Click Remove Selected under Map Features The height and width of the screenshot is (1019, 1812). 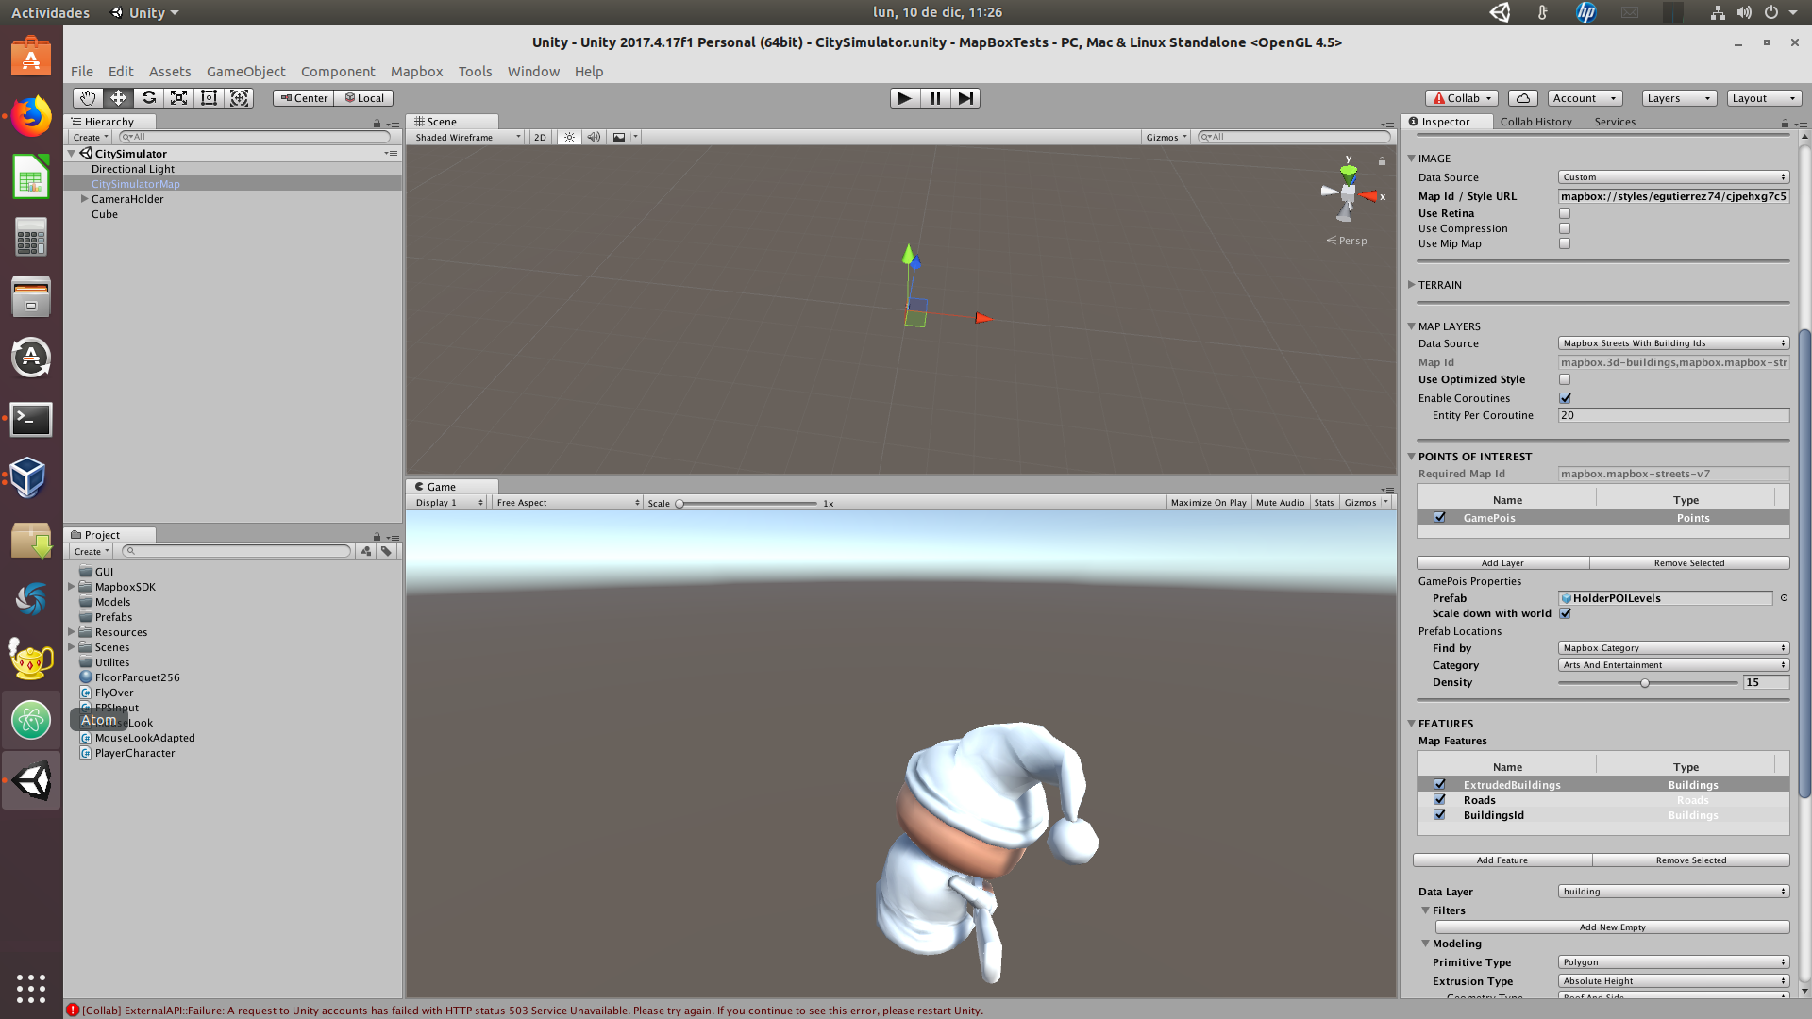1690,860
